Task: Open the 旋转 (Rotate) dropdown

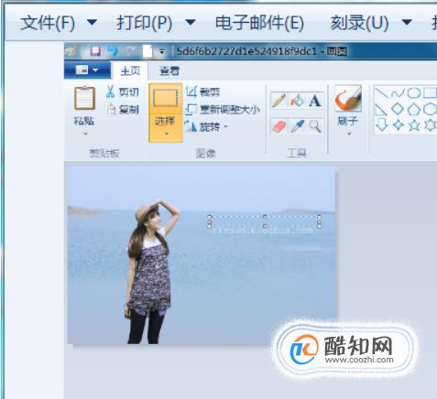Action: tap(207, 126)
